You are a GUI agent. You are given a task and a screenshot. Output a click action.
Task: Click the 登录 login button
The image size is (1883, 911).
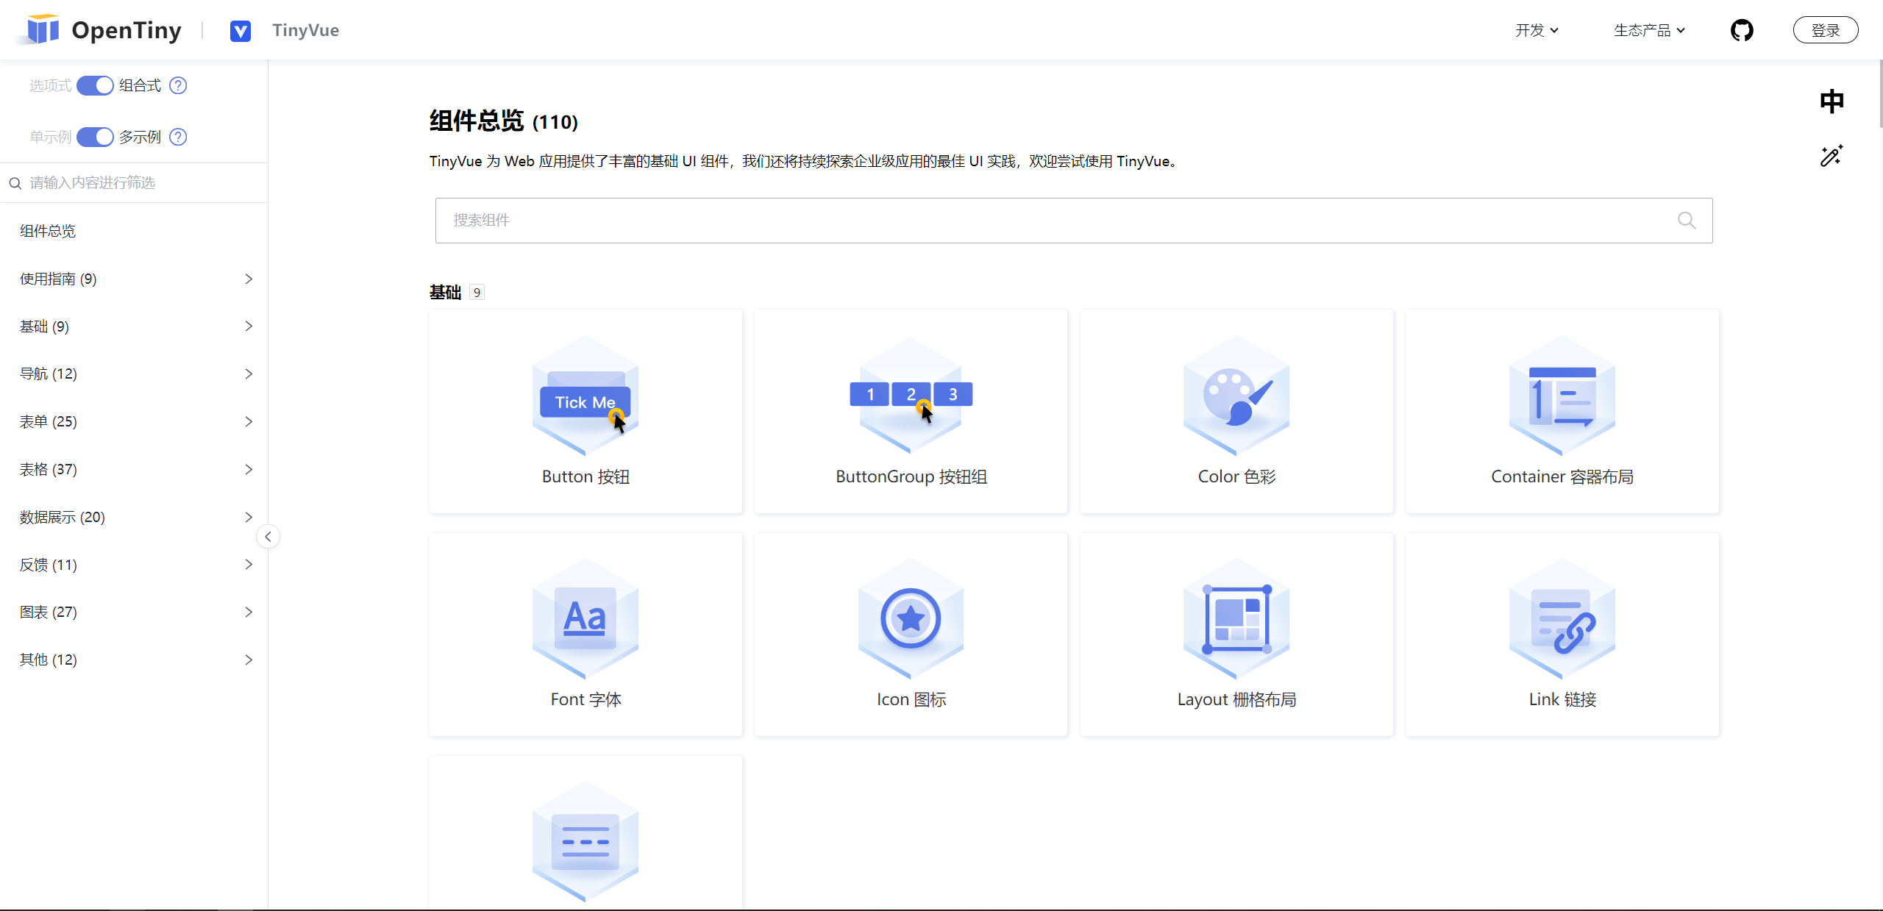tap(1825, 30)
